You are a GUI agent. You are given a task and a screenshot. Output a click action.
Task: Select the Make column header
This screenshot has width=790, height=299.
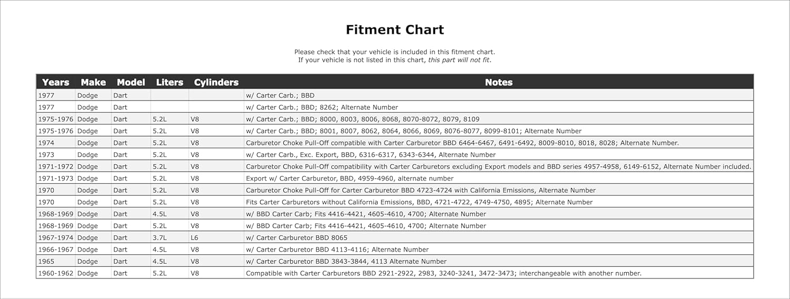(93, 82)
